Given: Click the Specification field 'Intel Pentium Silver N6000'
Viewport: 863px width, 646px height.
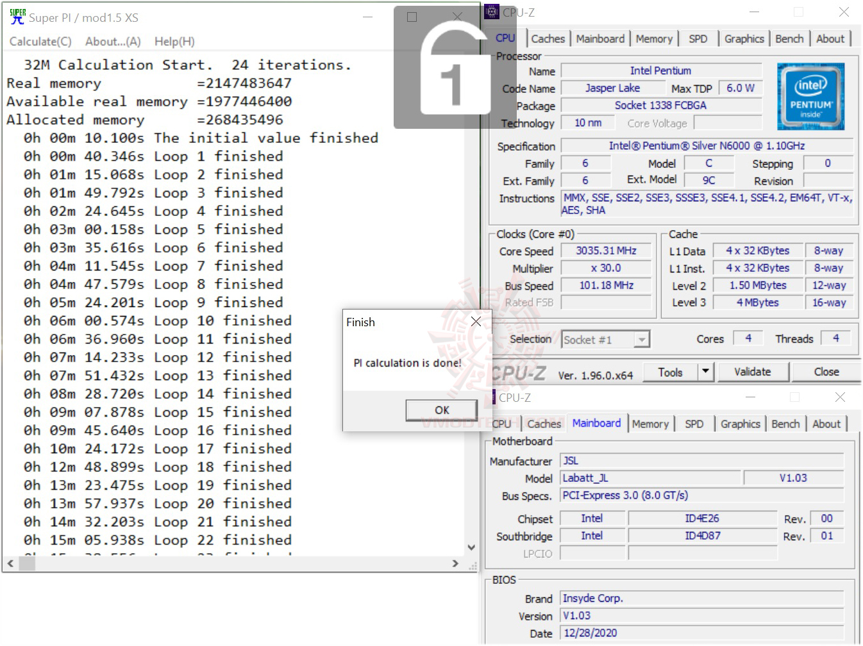Looking at the screenshot, I should tap(707, 145).
